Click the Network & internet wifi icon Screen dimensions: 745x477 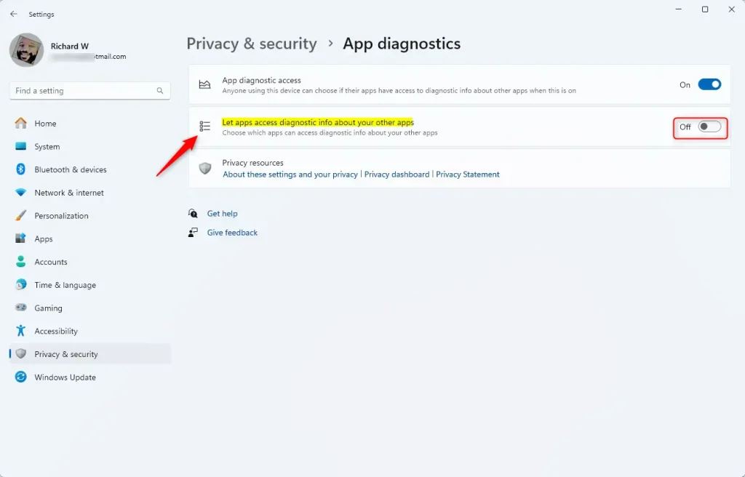pyautogui.click(x=21, y=193)
